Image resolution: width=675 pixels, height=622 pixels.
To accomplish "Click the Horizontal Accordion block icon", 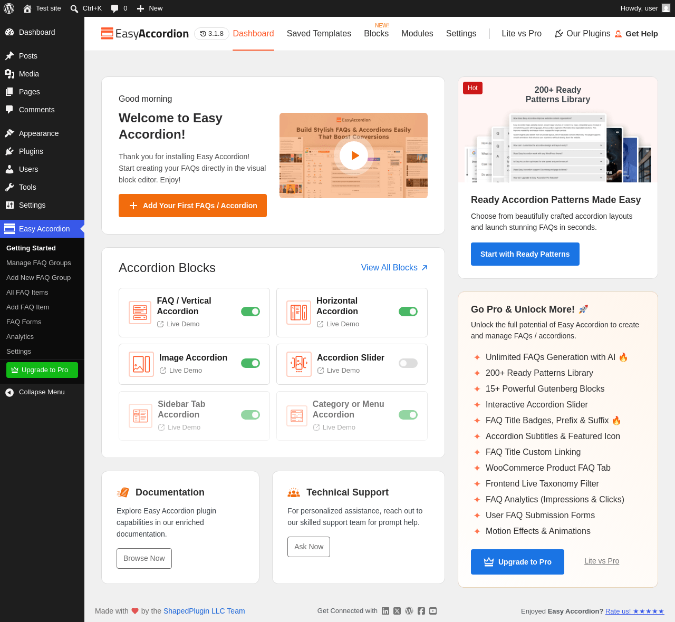I will 298,312.
